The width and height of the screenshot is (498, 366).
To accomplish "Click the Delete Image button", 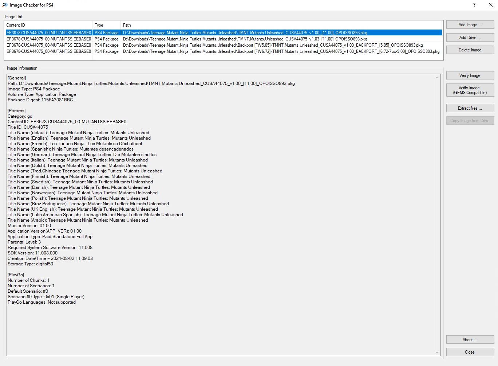I will point(470,50).
